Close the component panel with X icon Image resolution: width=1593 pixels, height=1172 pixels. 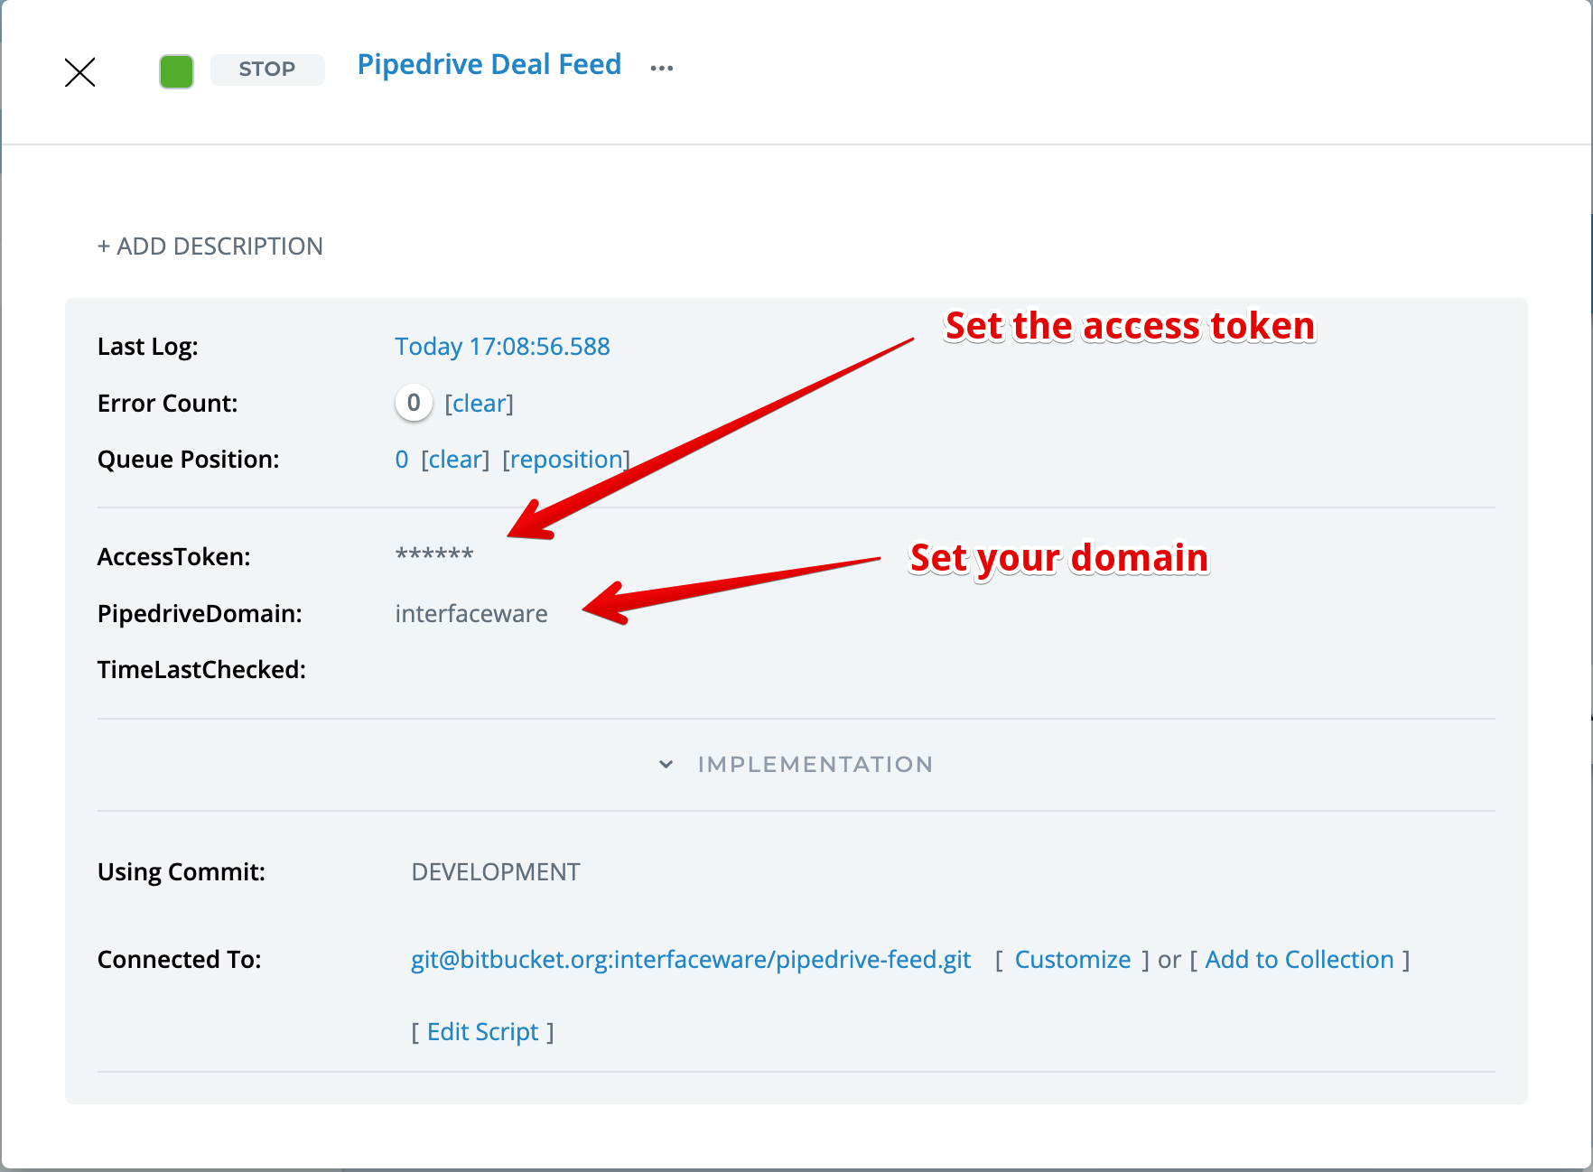(80, 72)
